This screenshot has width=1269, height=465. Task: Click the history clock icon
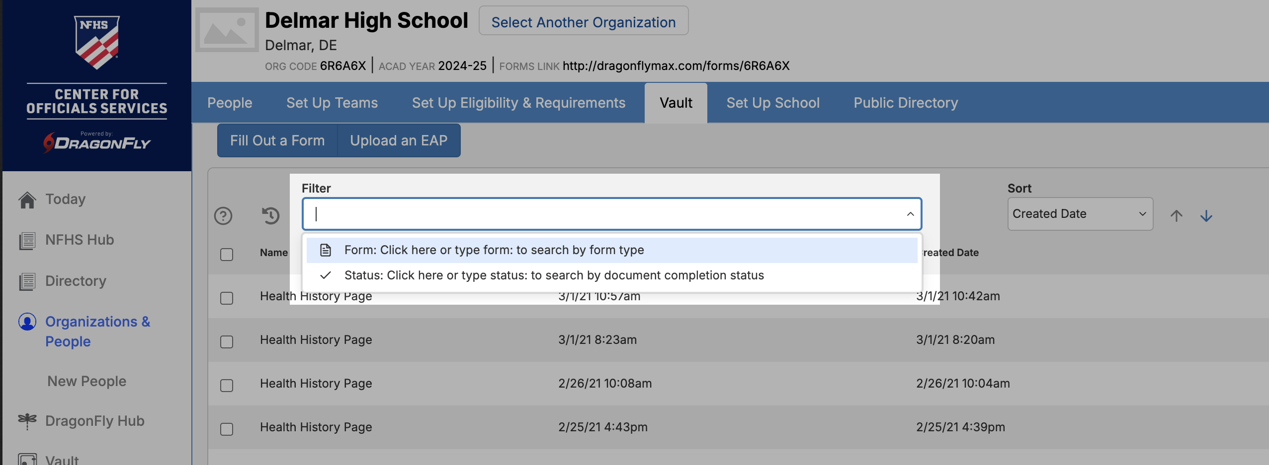click(271, 215)
